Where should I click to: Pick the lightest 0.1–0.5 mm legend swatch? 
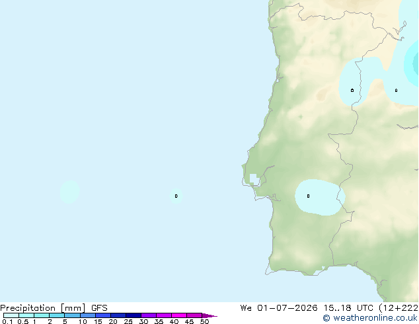pyautogui.click(x=11, y=315)
